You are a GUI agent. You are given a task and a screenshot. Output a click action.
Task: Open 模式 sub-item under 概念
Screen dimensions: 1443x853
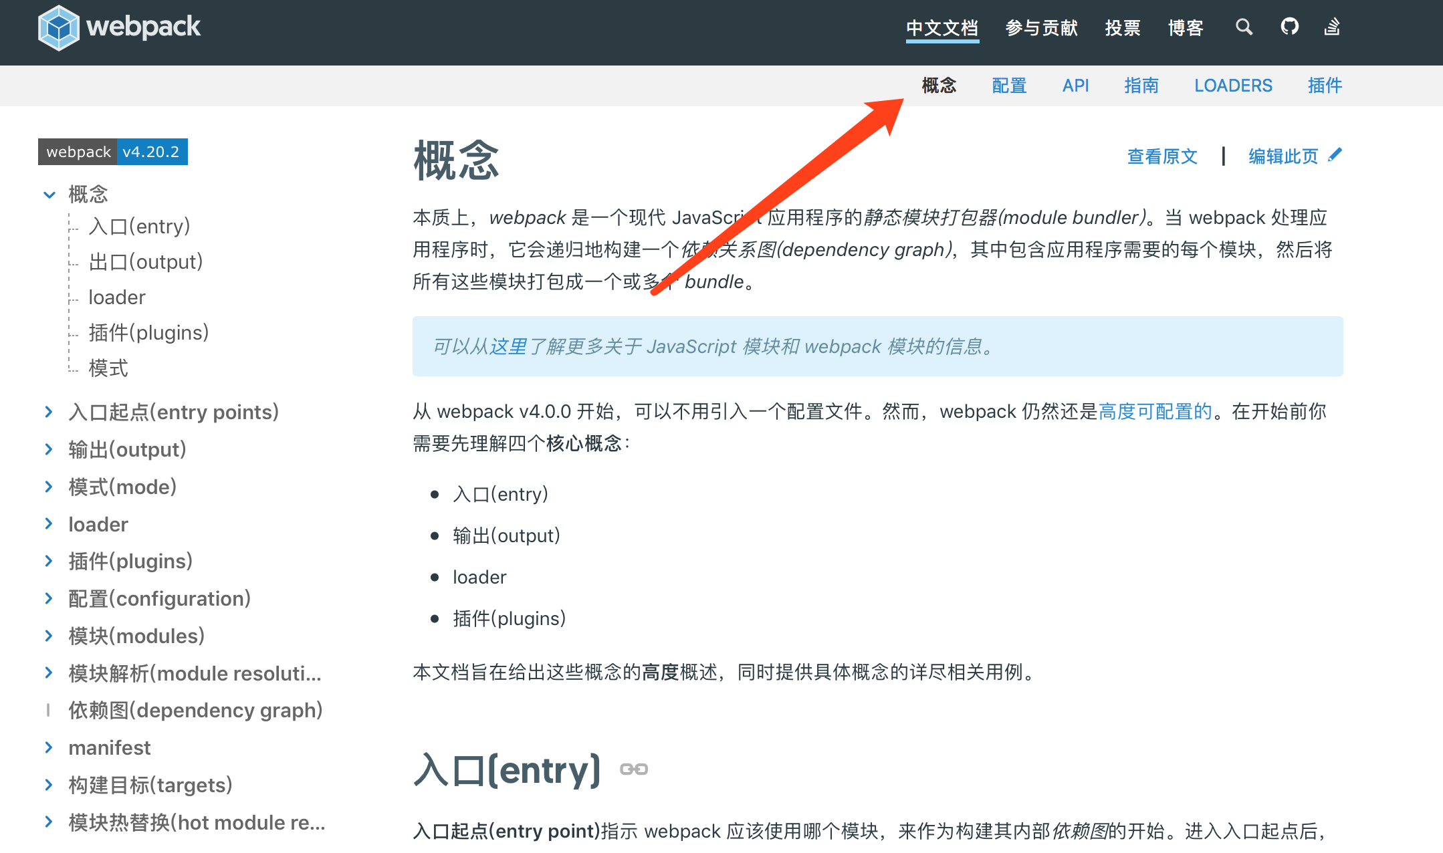(108, 368)
